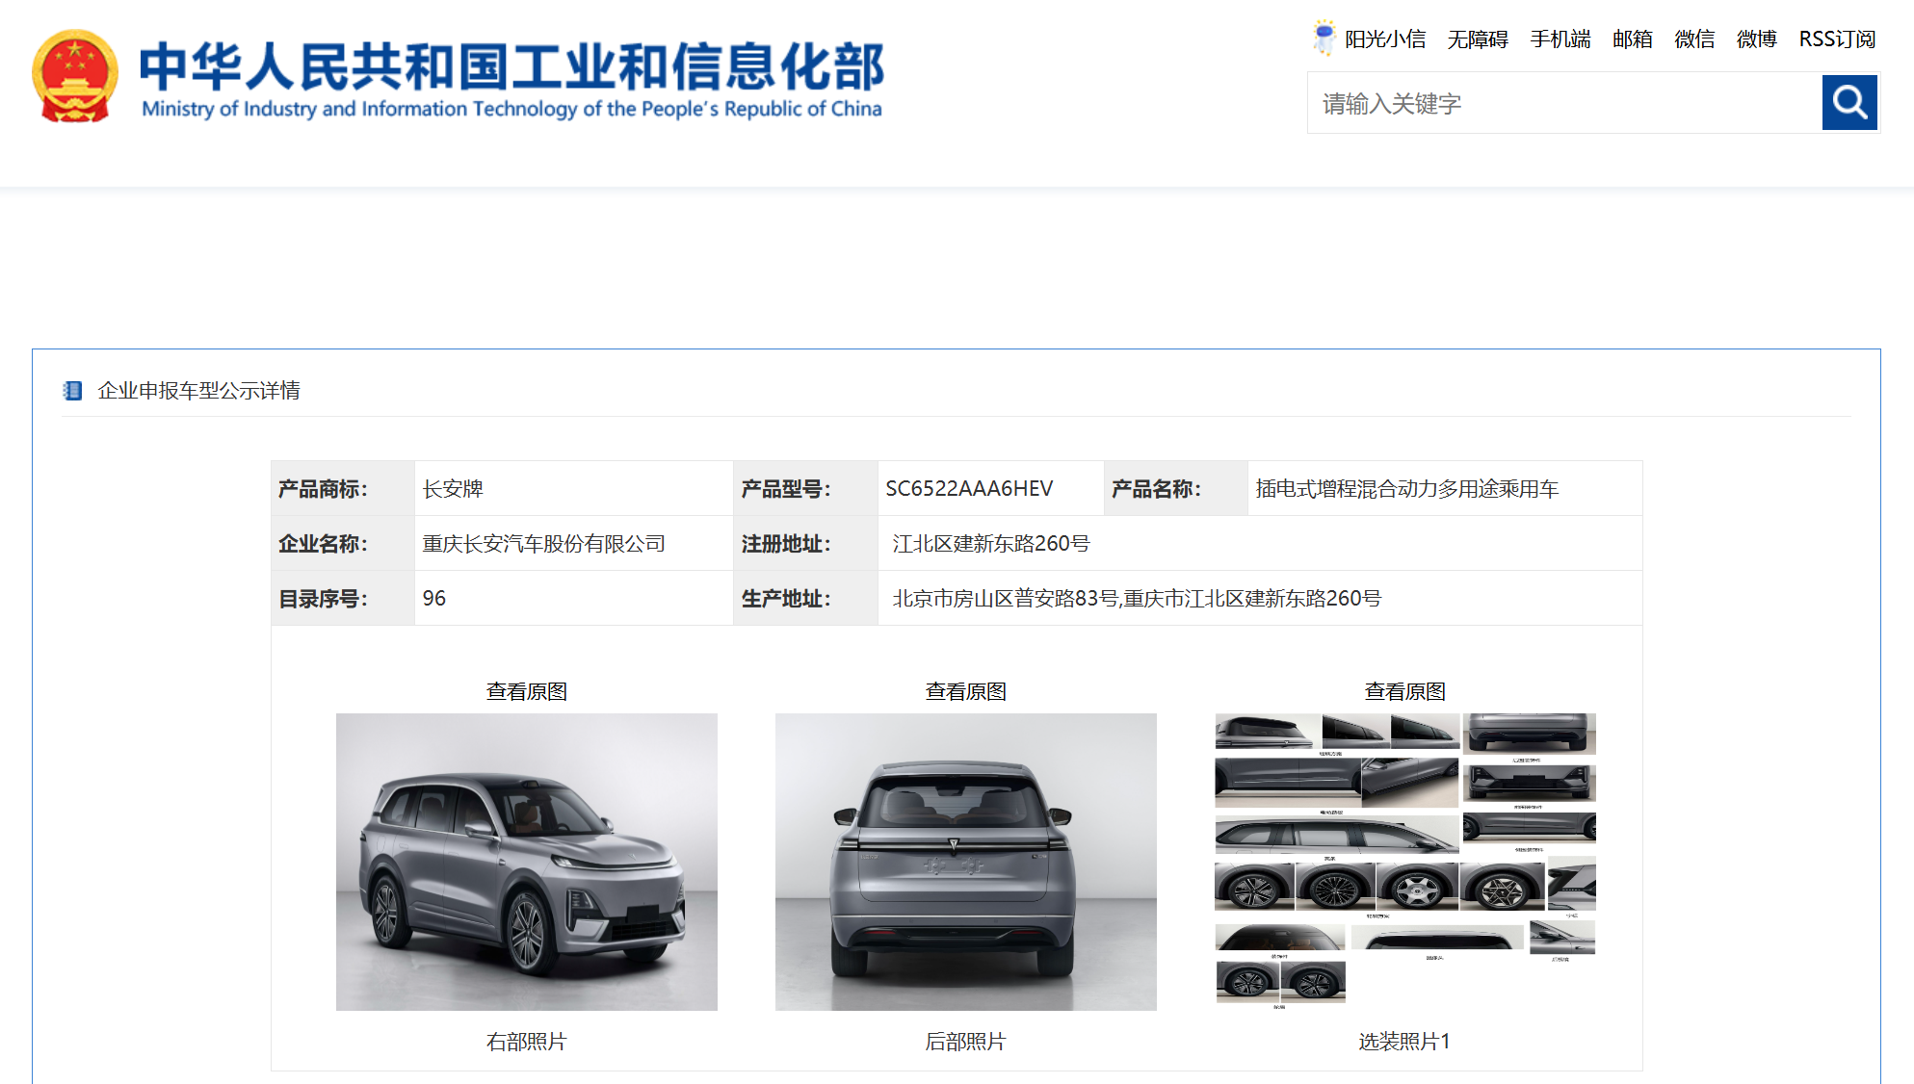Click the 右部照片 caption

526,1042
